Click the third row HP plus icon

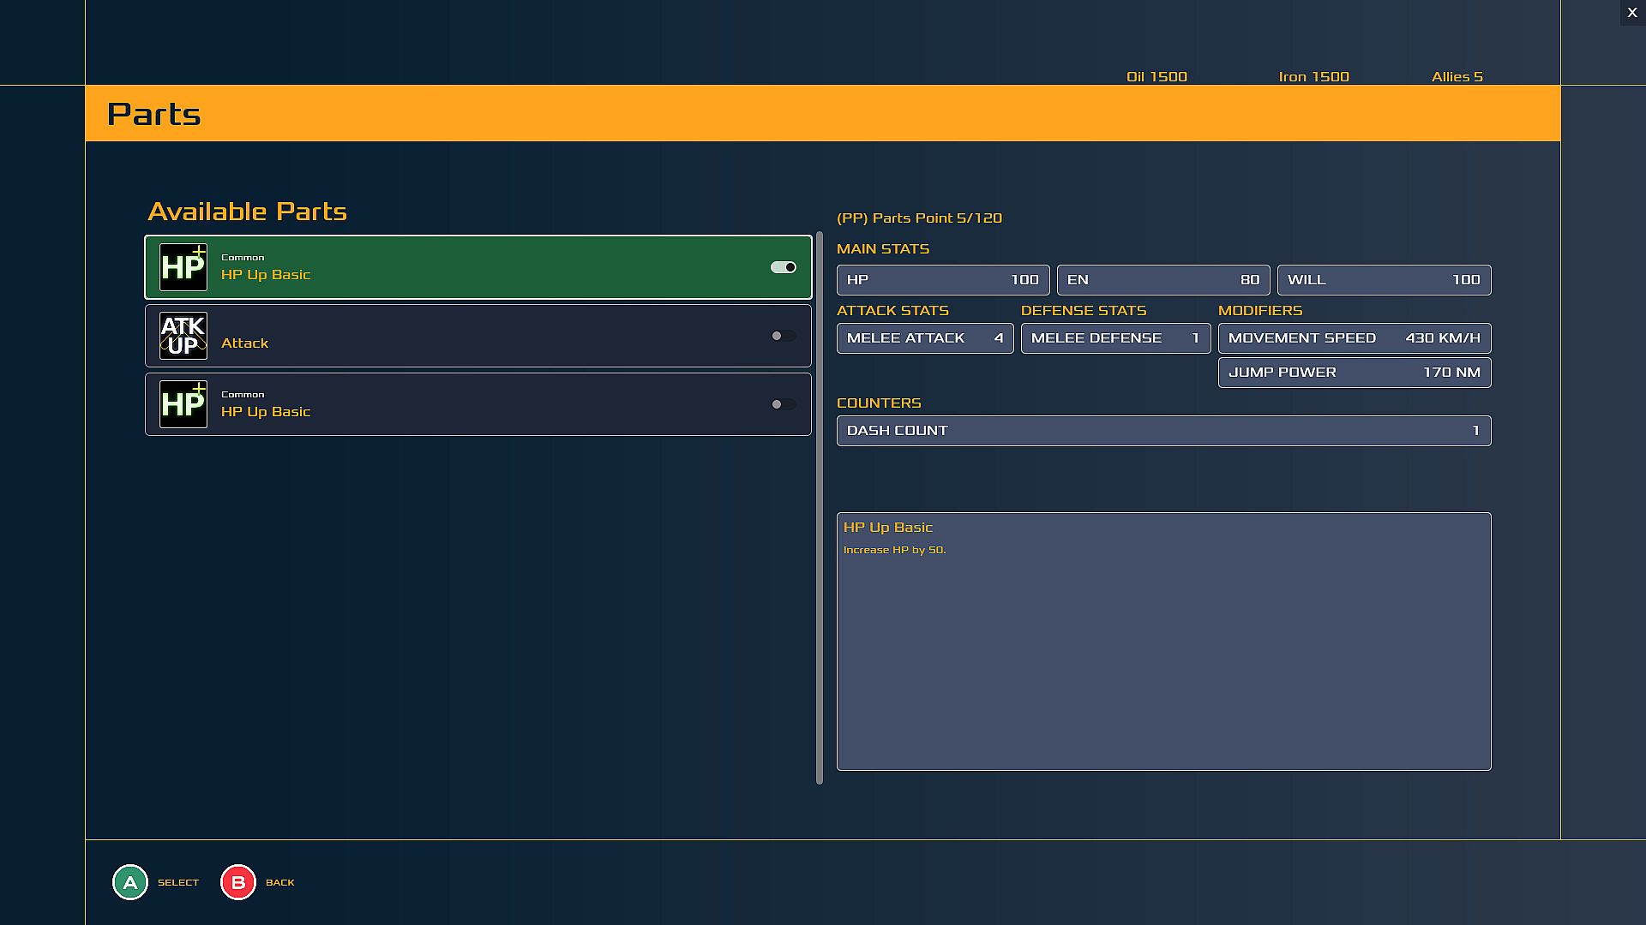point(183,404)
